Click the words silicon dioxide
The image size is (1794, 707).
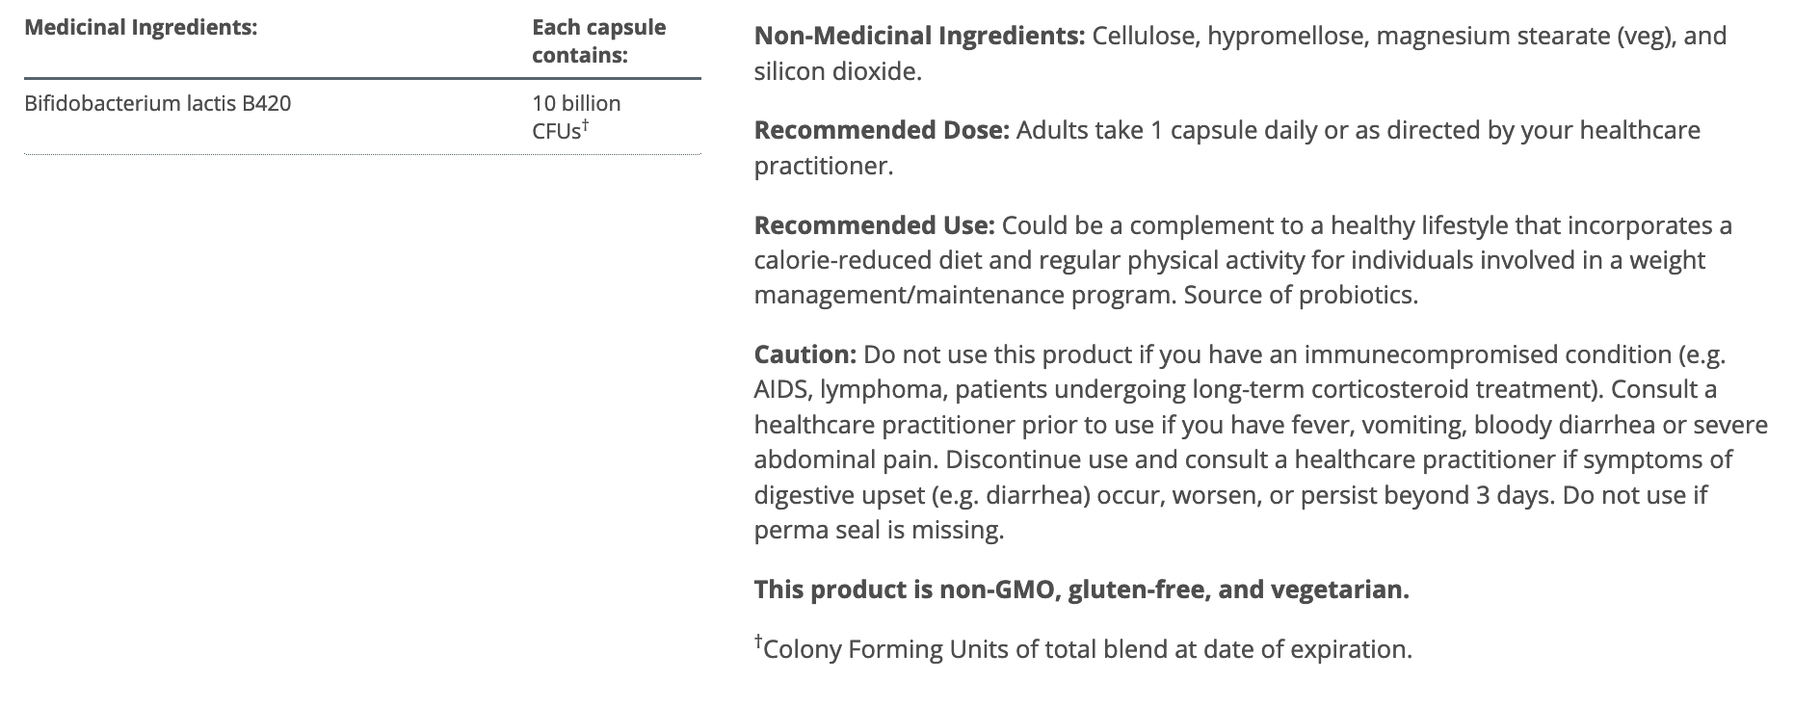[834, 72]
